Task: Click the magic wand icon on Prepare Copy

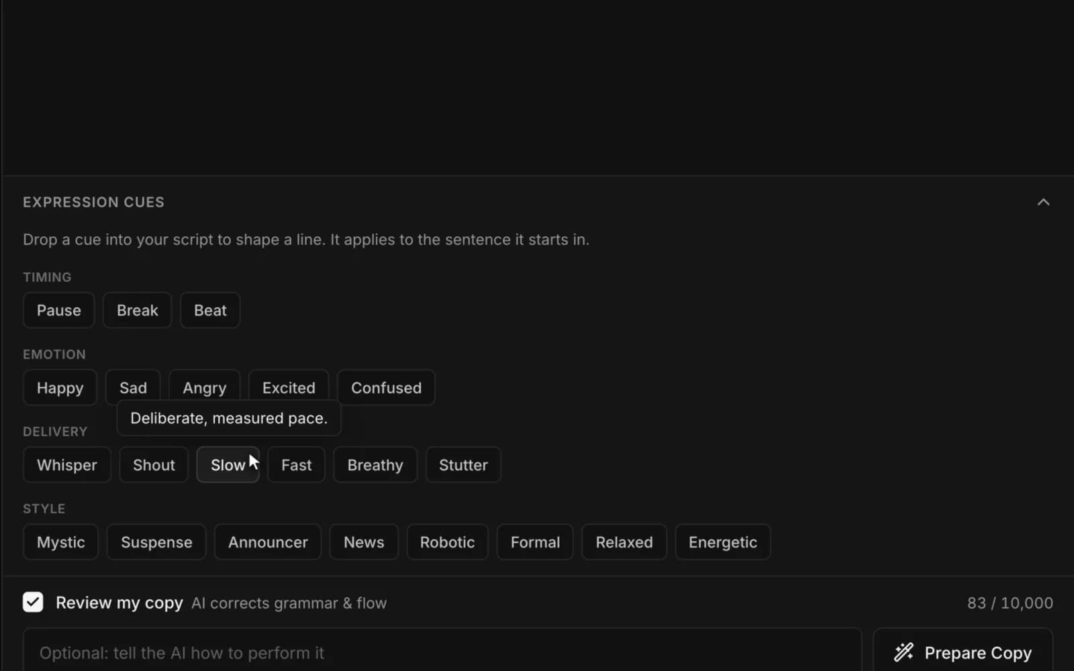Action: (904, 652)
